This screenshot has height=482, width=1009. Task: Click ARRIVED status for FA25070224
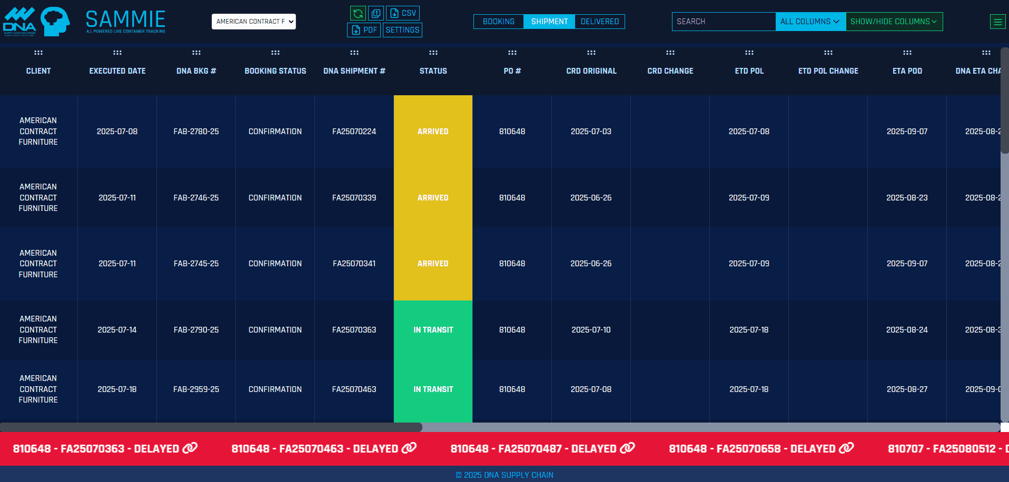pos(433,132)
